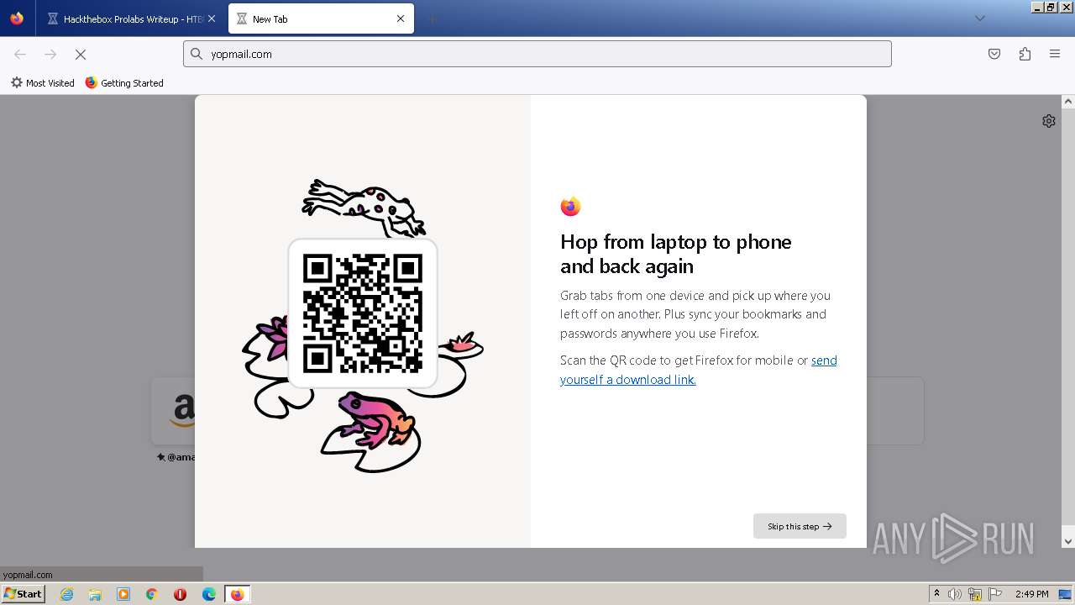Open Windows Explorer folder from taskbar
This screenshot has width=1075, height=605.
click(95, 594)
